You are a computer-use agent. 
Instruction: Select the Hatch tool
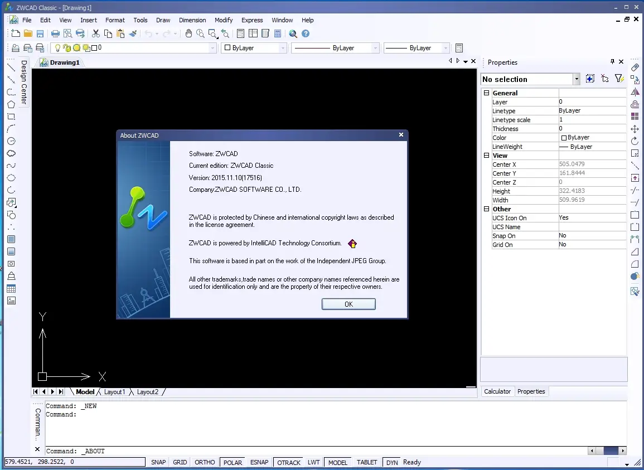tap(11, 239)
